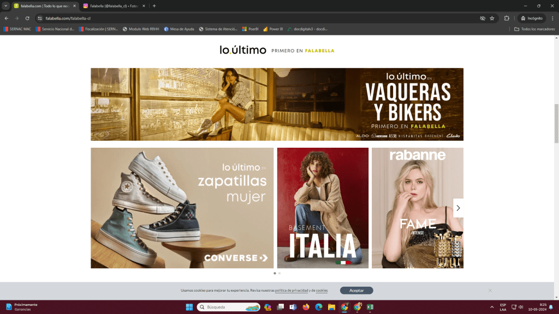Open the Fiscalización SERNAC bookmark
The image size is (559, 314).
(98, 29)
